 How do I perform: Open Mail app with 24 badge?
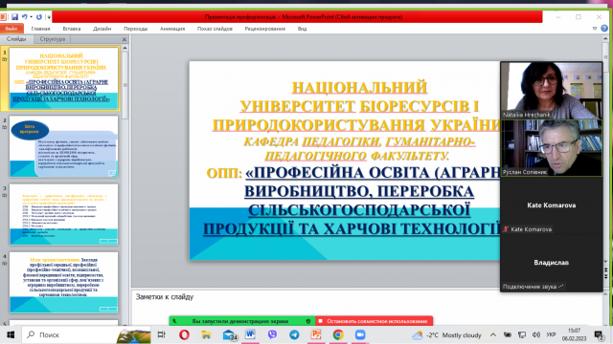(229, 335)
